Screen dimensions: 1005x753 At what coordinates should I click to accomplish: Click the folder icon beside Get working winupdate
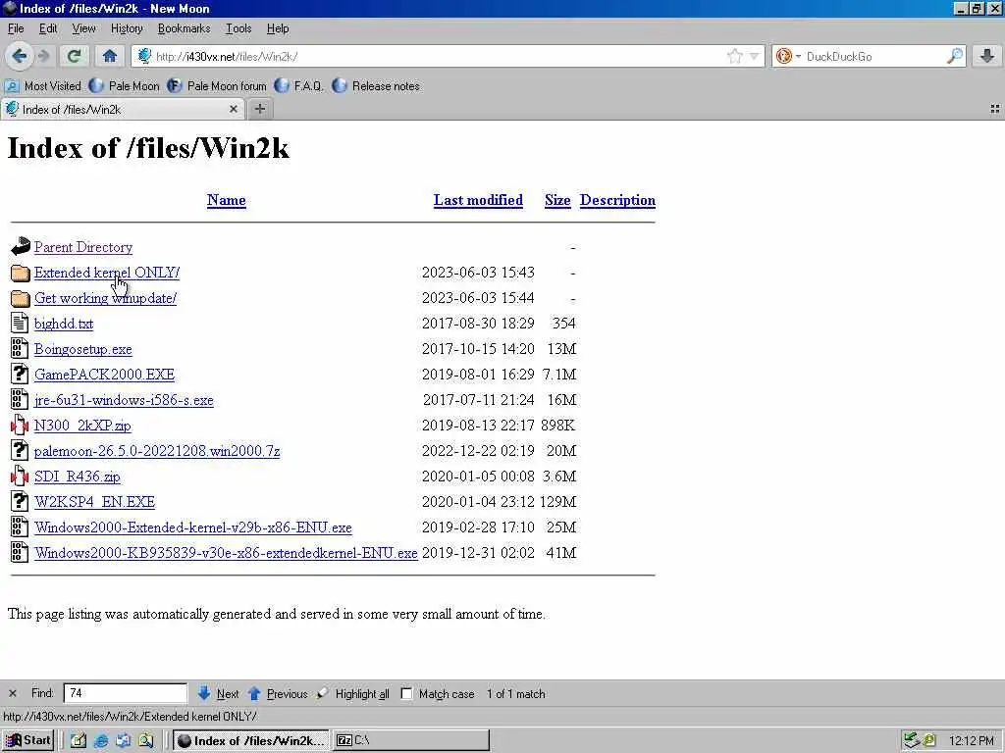(x=20, y=298)
